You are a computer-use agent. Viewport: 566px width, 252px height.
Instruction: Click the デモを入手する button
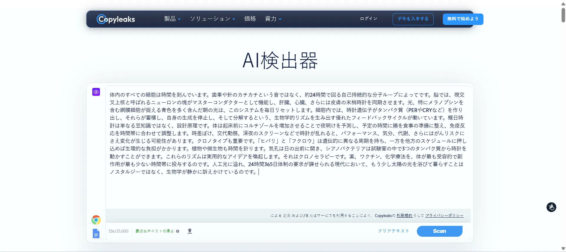coord(413,19)
